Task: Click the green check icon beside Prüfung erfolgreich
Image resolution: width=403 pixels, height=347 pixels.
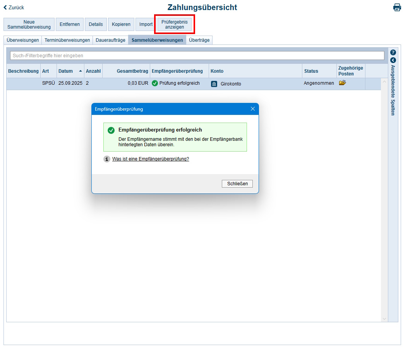Action: point(155,83)
